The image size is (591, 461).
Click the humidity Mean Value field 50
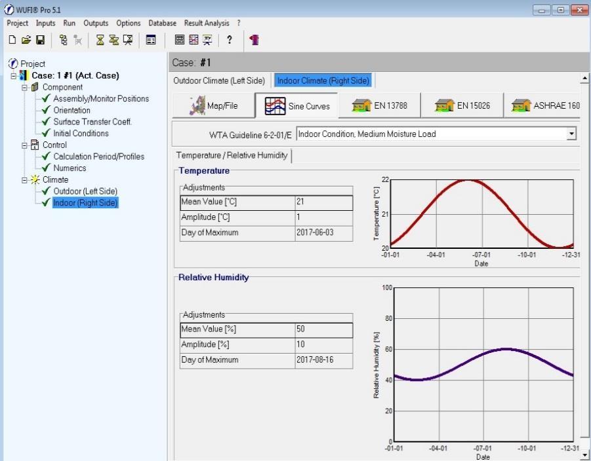click(x=324, y=329)
